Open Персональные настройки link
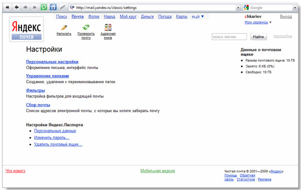Viewport: 301px width, 190px height. point(52,62)
